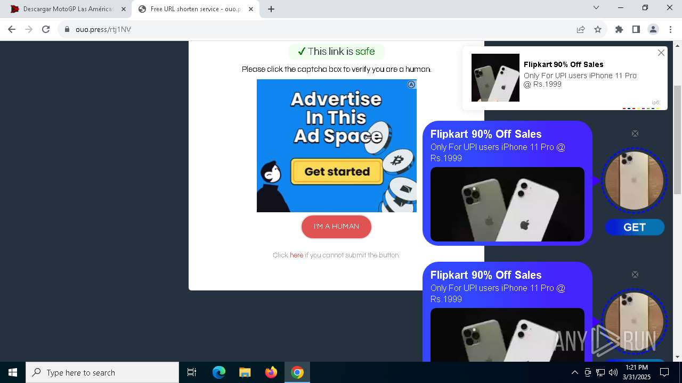View site information lock icon
682x383 pixels.
pyautogui.click(x=67, y=29)
